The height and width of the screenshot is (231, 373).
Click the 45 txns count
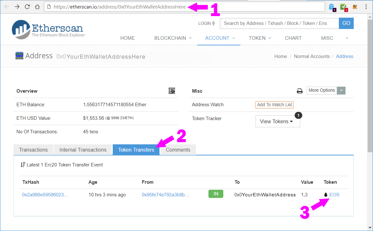pyautogui.click(x=91, y=131)
